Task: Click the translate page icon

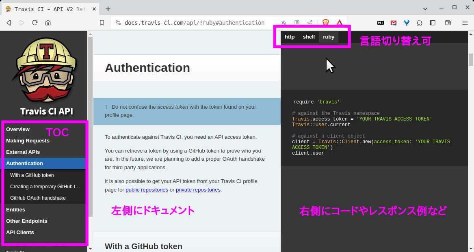Action: pyautogui.click(x=284, y=23)
